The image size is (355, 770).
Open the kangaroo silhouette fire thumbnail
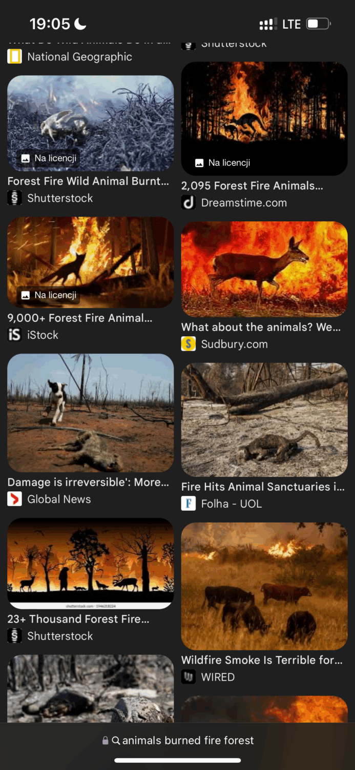[x=264, y=119]
